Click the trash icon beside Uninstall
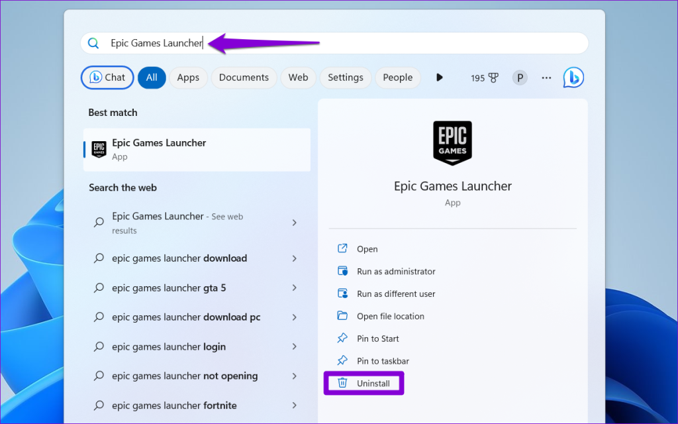Image resolution: width=678 pixels, height=424 pixels. coord(342,382)
